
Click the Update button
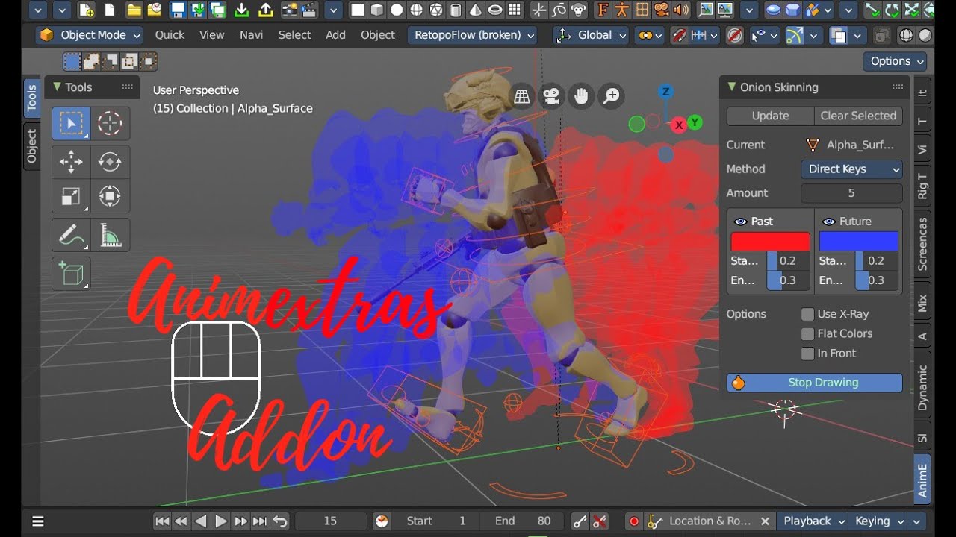click(770, 116)
